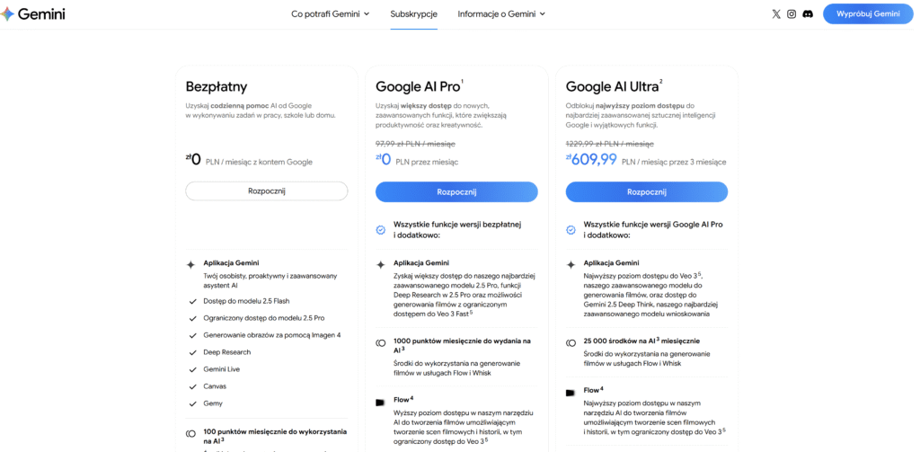
Task: Click the Flow icon in Google AI Ultra
Action: tap(571, 393)
